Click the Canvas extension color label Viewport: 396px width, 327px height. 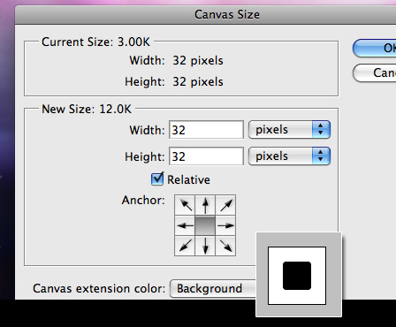pyautogui.click(x=99, y=288)
